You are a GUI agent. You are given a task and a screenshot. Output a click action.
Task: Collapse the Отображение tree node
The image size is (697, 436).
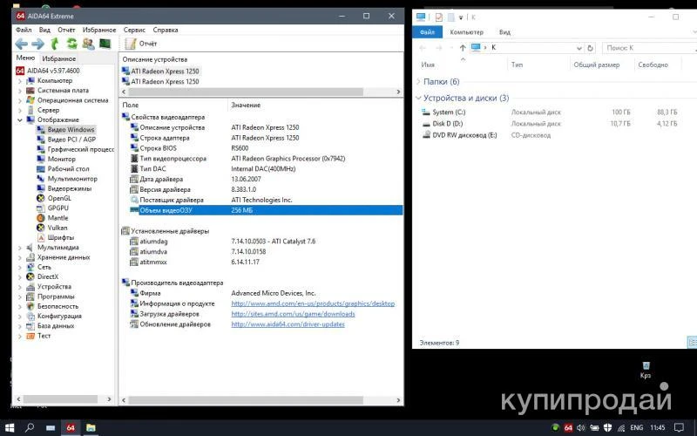(20, 119)
